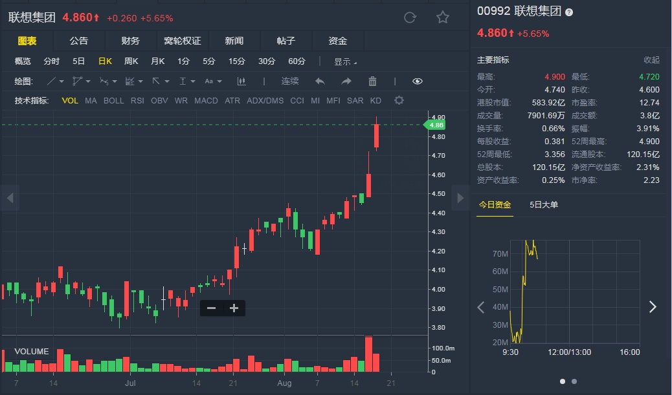The height and width of the screenshot is (395, 672).
Task: Expand the line drawing tool dropdown
Action: 62,81
